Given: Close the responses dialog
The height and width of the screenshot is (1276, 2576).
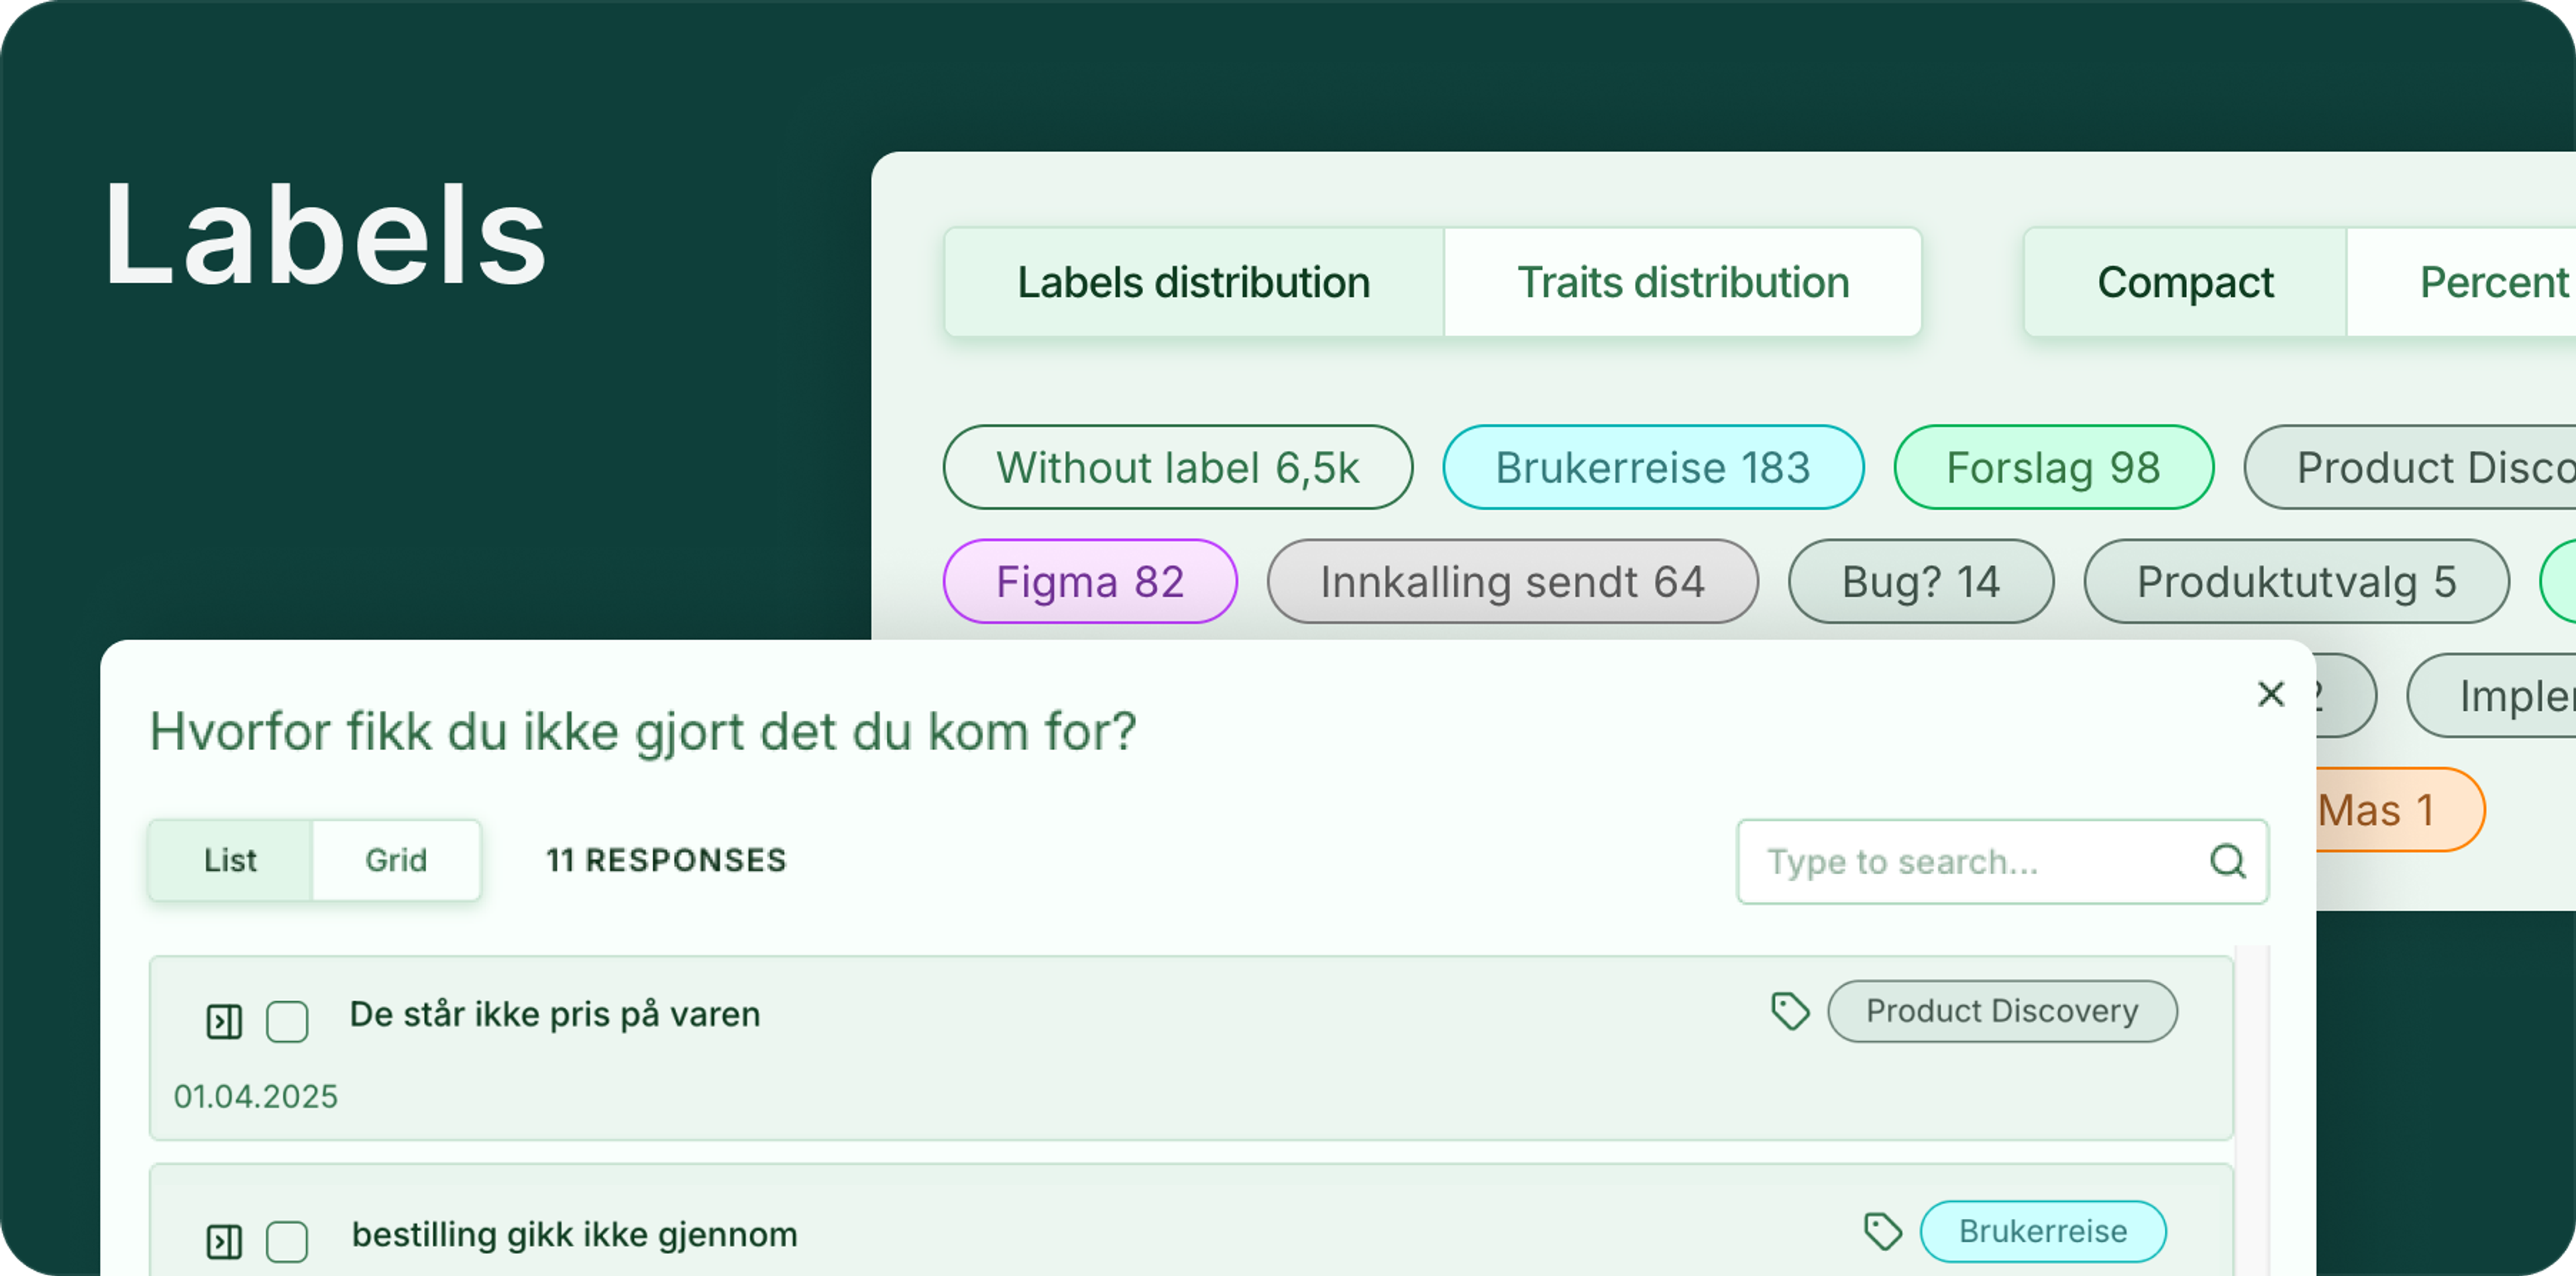Looking at the screenshot, I should pyautogui.click(x=2271, y=693).
